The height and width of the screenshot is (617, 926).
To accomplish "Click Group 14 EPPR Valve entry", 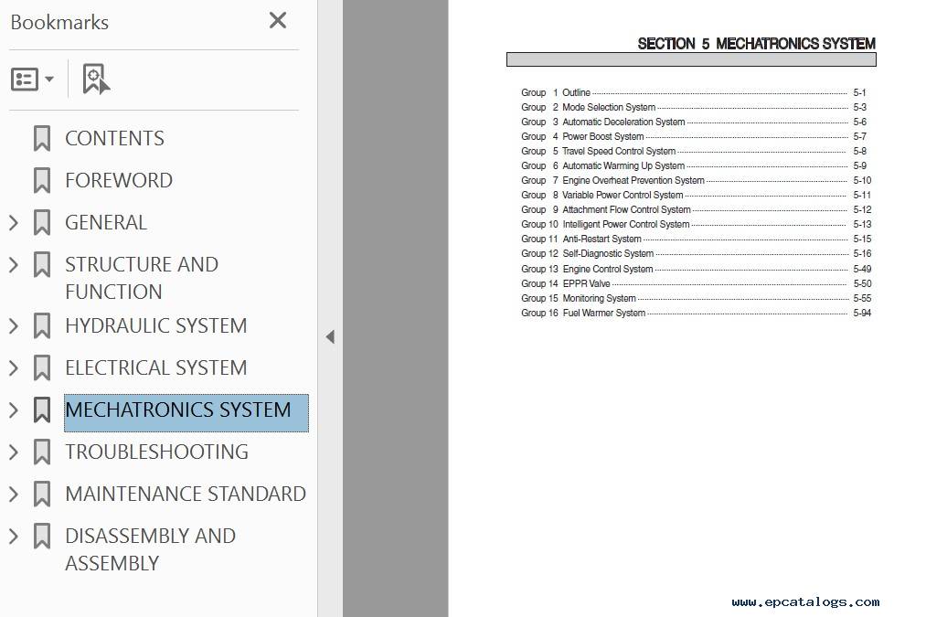I will (x=696, y=284).
